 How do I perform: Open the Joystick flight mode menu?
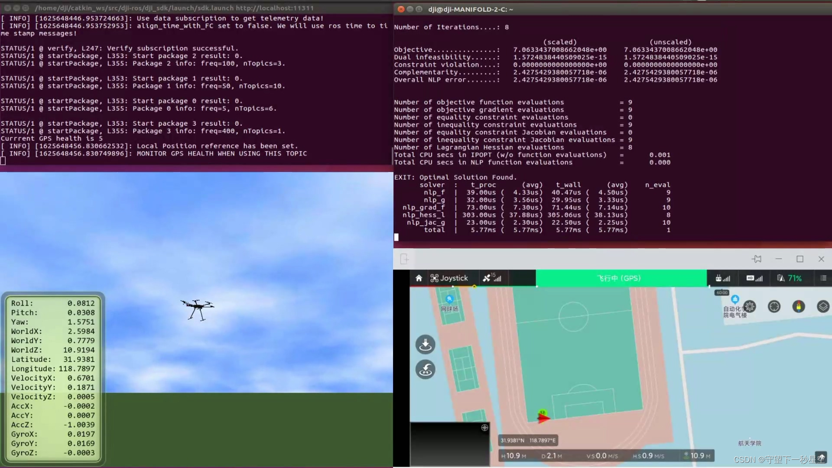(x=449, y=278)
